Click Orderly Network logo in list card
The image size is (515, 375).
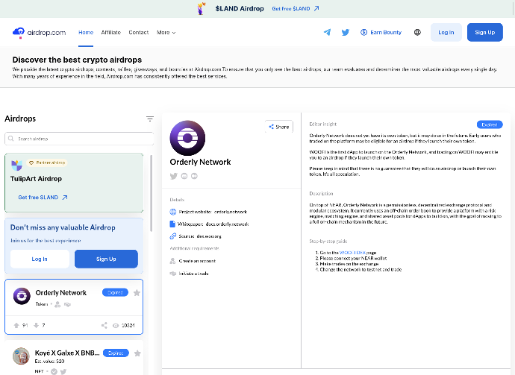(22, 296)
